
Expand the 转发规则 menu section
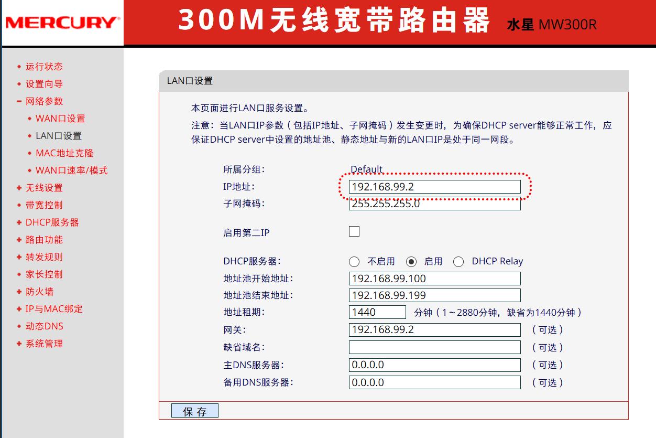(43, 257)
